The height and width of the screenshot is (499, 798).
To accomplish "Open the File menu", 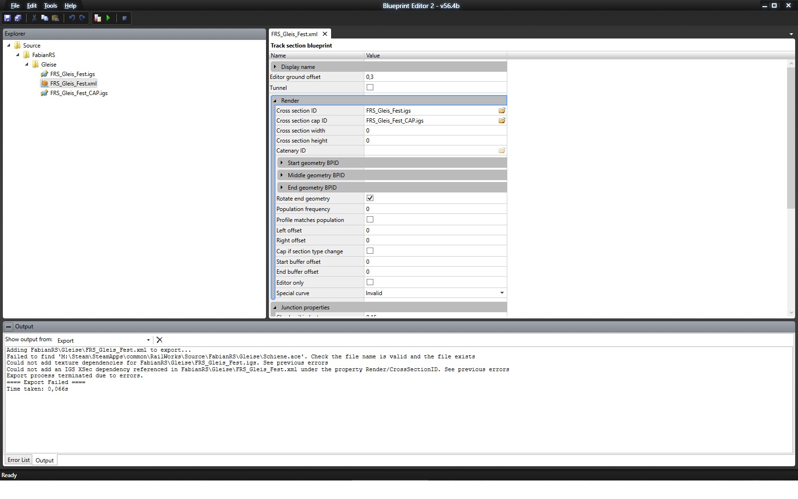I will 15,6.
